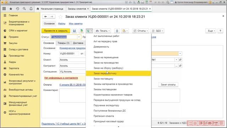Viewport: 227px width, 128px height.
Task: Open the ЭДО dropdown
Action: click(157, 31)
